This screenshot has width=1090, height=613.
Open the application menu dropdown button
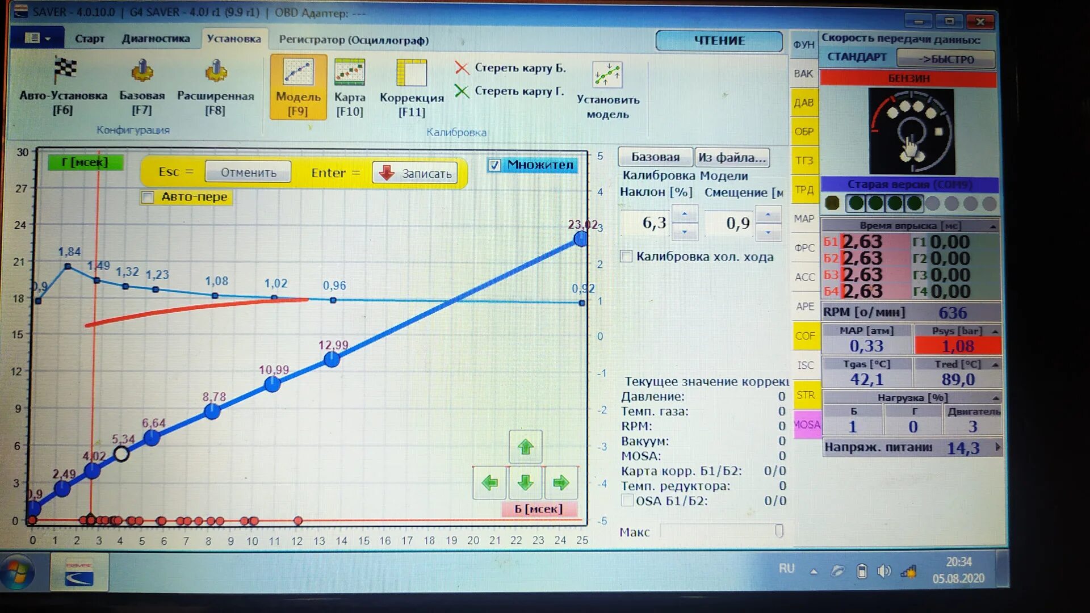(x=37, y=38)
